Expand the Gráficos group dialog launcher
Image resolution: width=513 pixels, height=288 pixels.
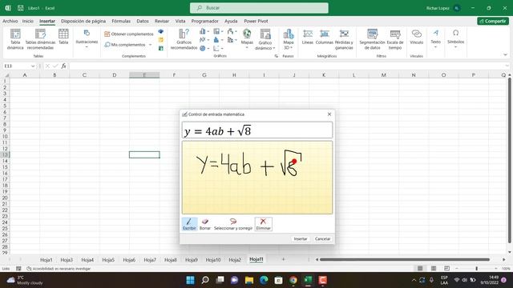click(276, 56)
